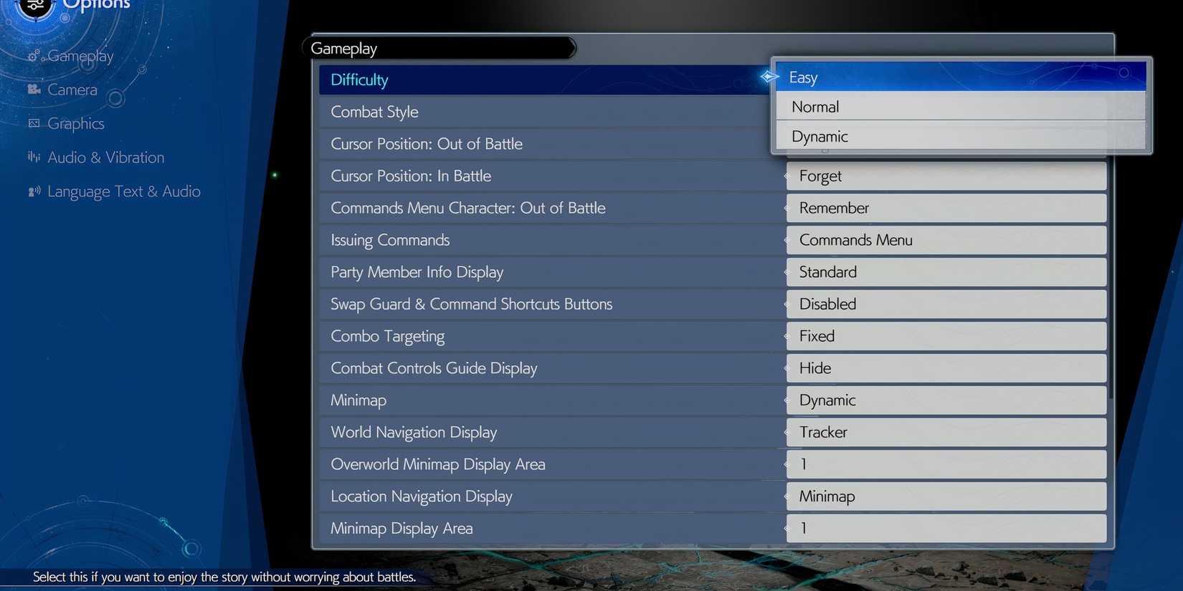Click the Options sliders icon in header
This screenshot has height=591, width=1183.
(35, 6)
